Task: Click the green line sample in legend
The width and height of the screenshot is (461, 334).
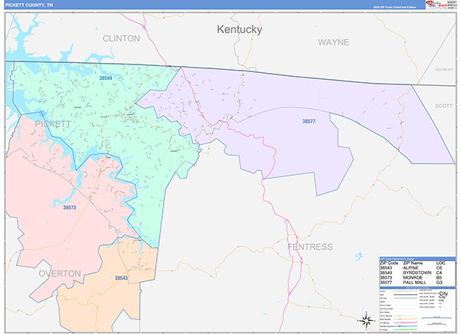Action: tap(406, 329)
